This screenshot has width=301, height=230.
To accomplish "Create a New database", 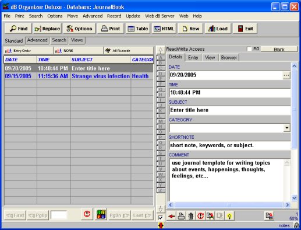I will pos(190,29).
